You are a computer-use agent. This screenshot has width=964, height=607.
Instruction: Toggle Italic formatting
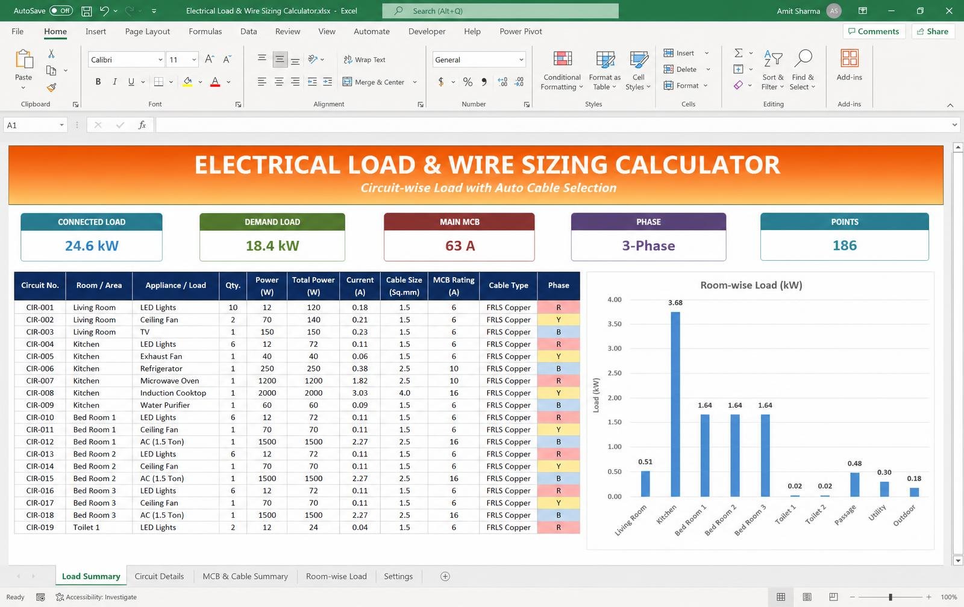pyautogui.click(x=114, y=82)
